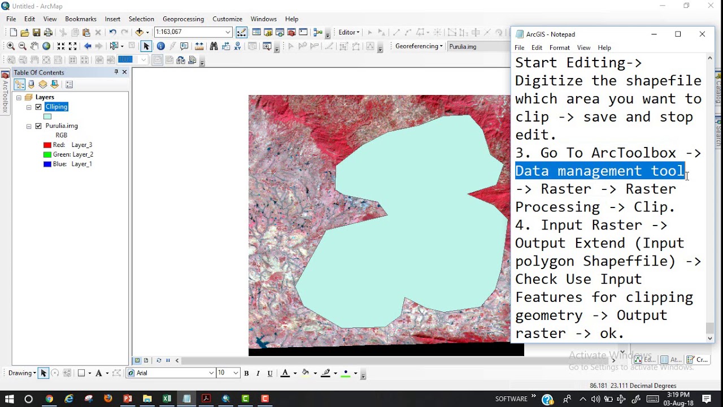Open the Arial font name dropdown
The image size is (723, 407).
coord(212,373)
